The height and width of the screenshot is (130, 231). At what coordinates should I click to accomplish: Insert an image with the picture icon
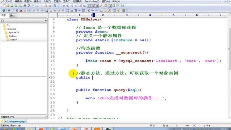(x=47, y=10)
